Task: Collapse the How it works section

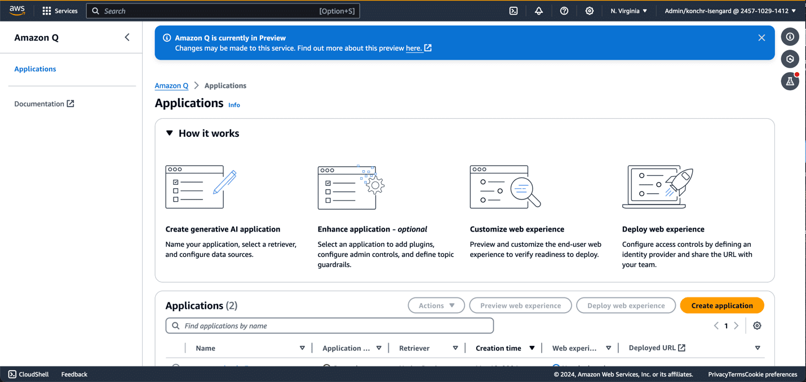Action: point(170,133)
